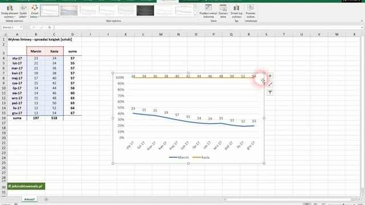
Task: Select the Marcin legend entry
Action: [x=179, y=157]
